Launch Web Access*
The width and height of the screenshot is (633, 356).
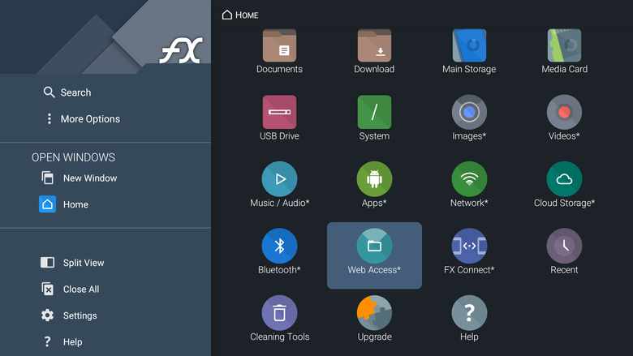374,255
